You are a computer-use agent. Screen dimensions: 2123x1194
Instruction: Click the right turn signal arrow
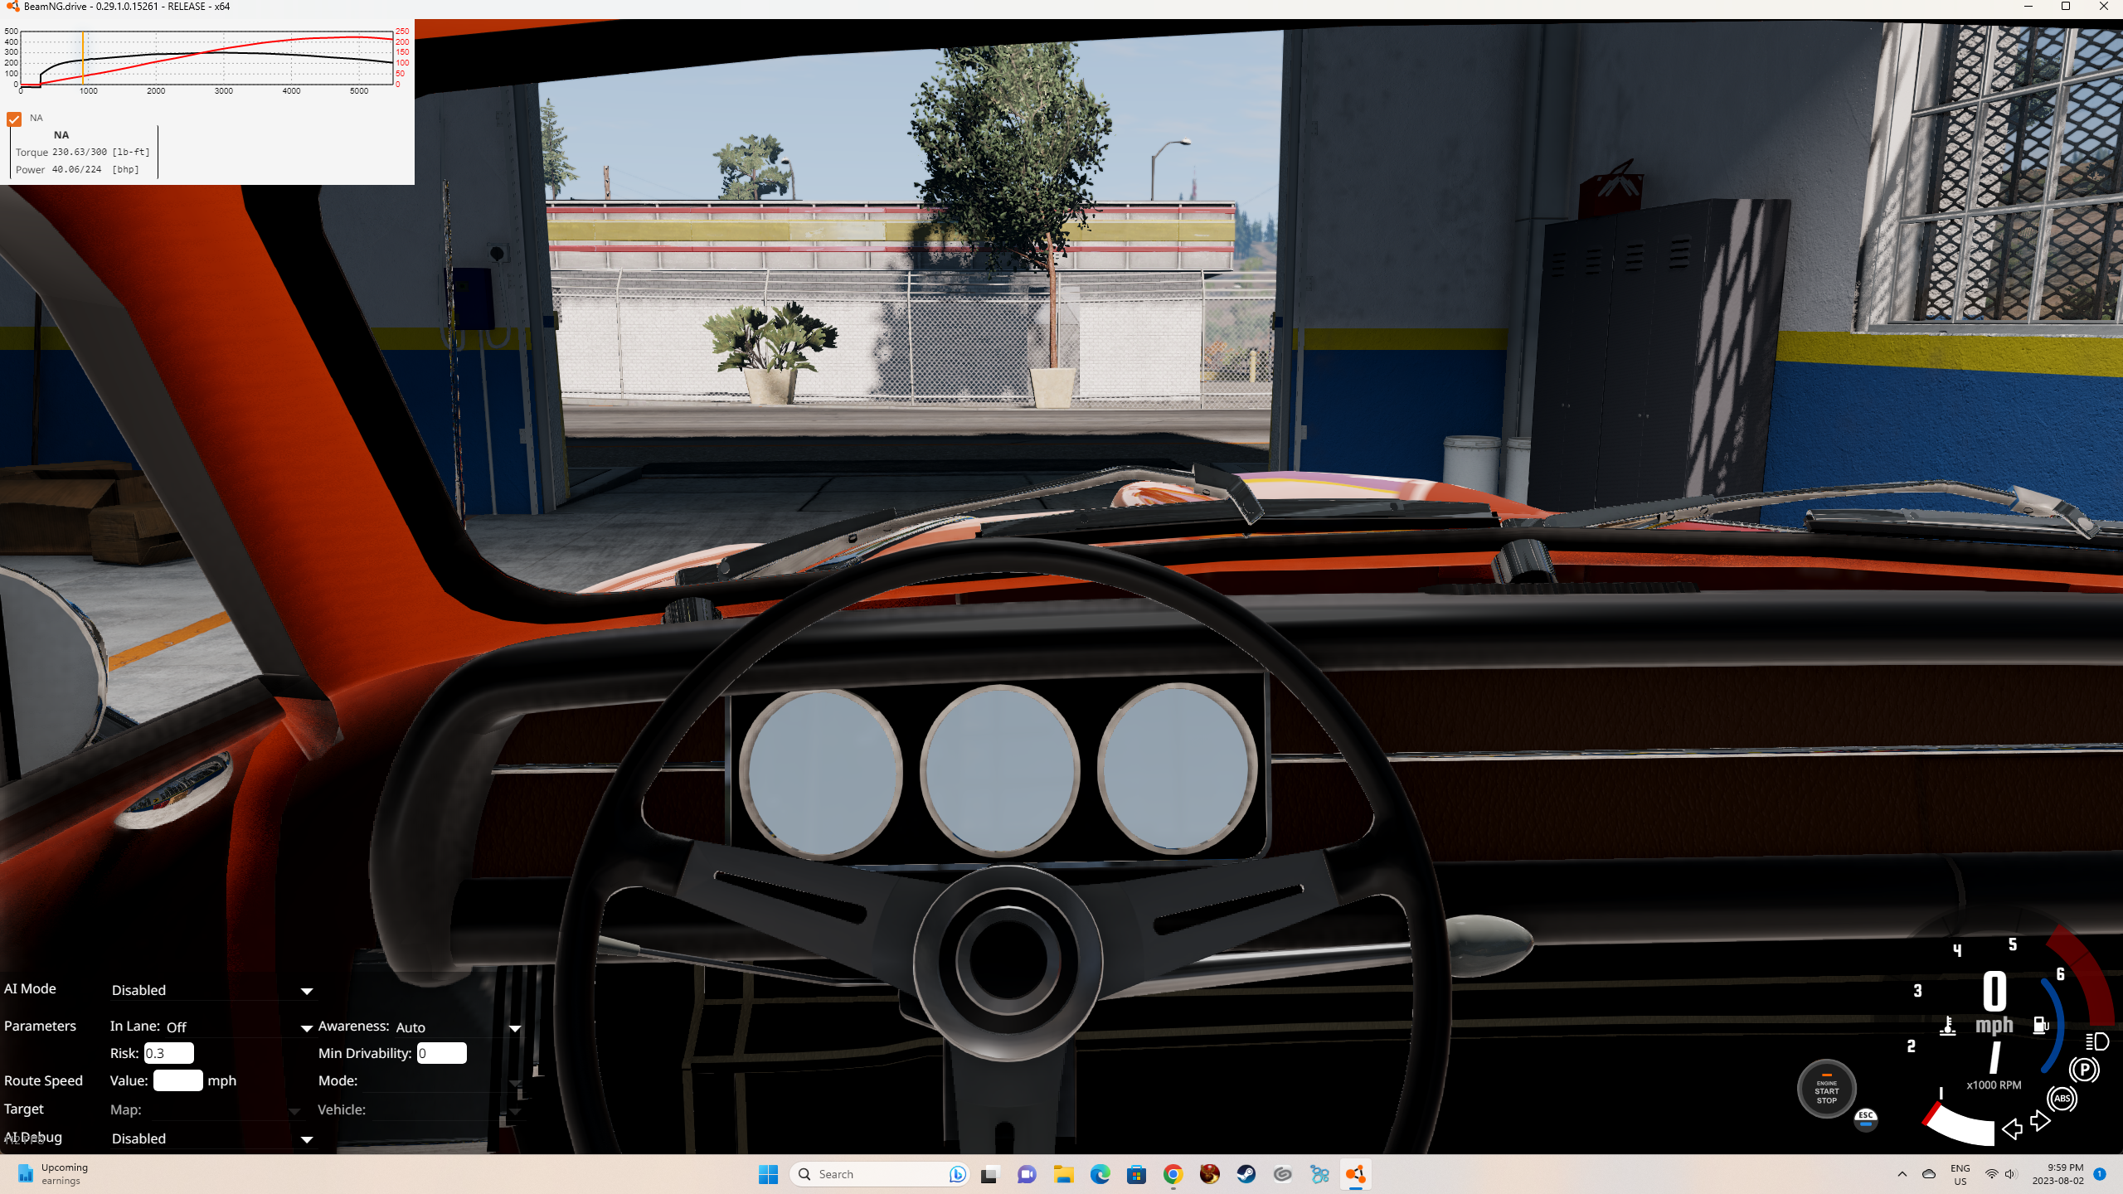[x=2040, y=1122]
